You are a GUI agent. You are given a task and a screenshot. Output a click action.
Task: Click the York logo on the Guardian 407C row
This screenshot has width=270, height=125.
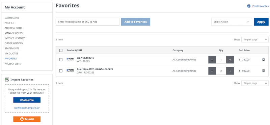point(70,70)
